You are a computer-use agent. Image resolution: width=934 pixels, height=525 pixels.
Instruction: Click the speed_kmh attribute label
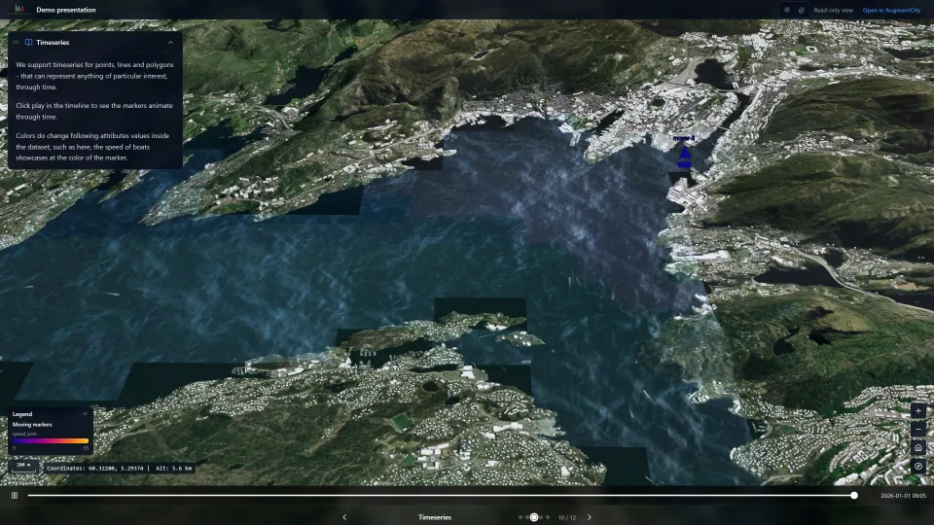[24, 434]
